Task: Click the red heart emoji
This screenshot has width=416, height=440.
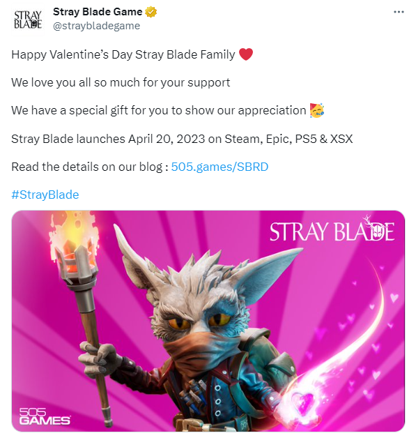Action: [x=246, y=54]
